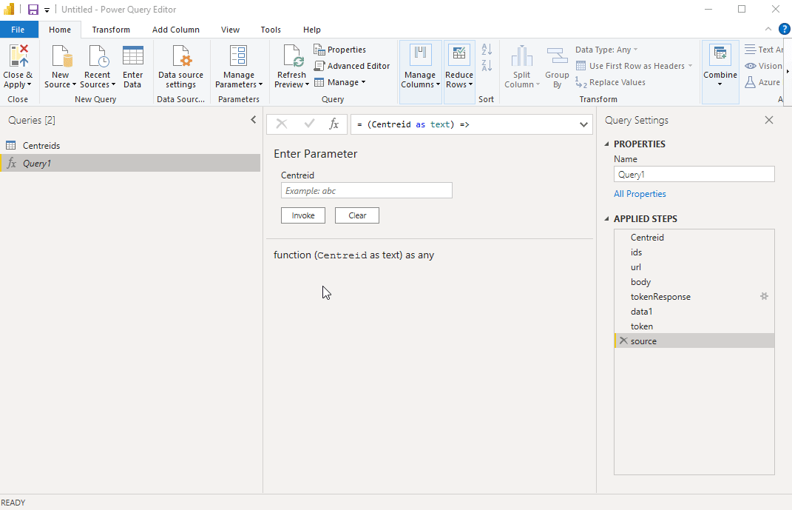Open Data Type: Any dropdown
Image resolution: width=792 pixels, height=510 pixels.
point(606,50)
